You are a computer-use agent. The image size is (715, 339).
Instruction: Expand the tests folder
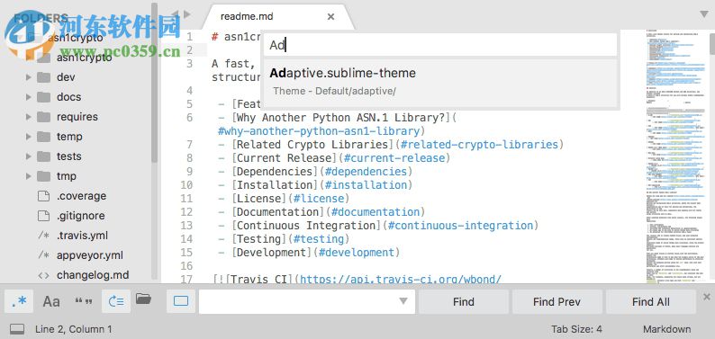coord(28,156)
